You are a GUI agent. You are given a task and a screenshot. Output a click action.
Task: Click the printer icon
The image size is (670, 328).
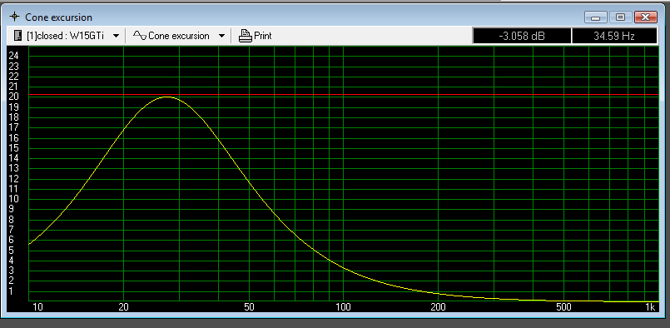[x=246, y=36]
